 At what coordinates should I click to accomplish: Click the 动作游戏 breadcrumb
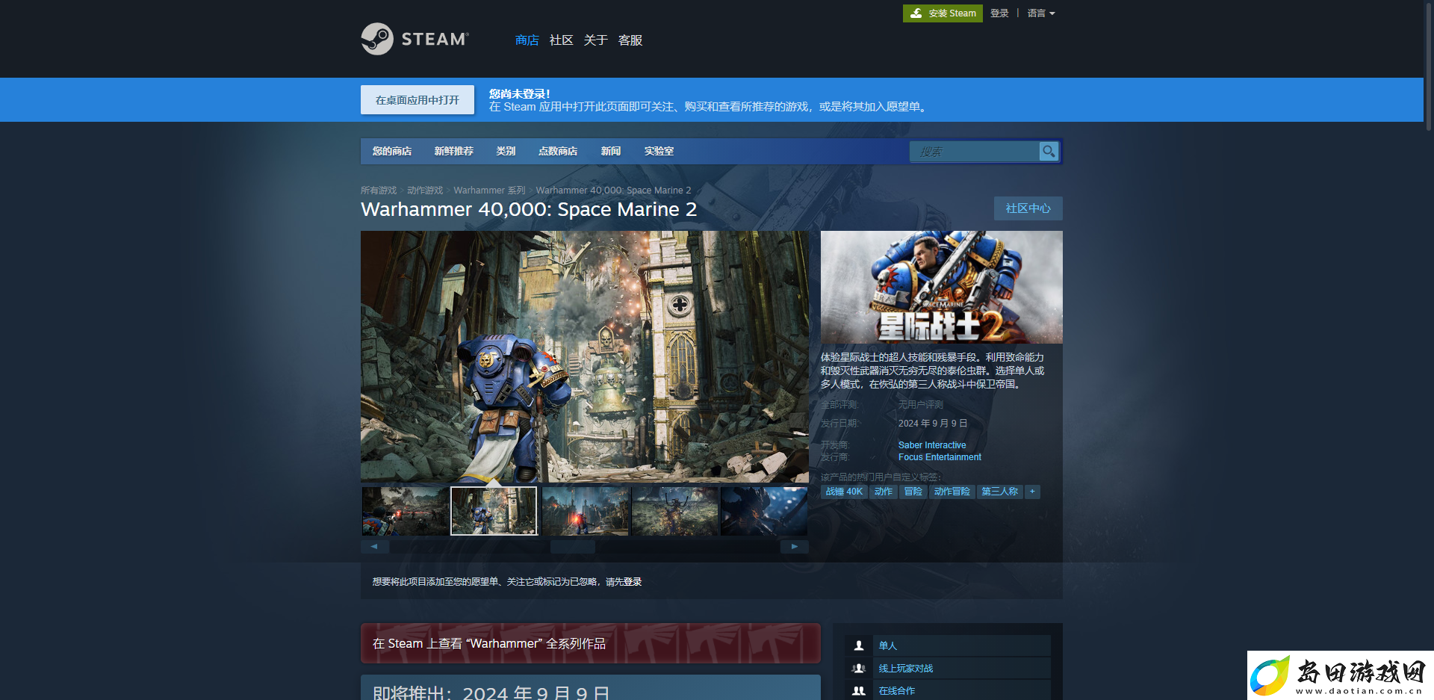tap(425, 191)
